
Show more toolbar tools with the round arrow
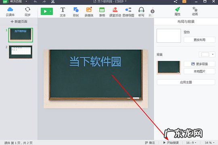coord(153,11)
